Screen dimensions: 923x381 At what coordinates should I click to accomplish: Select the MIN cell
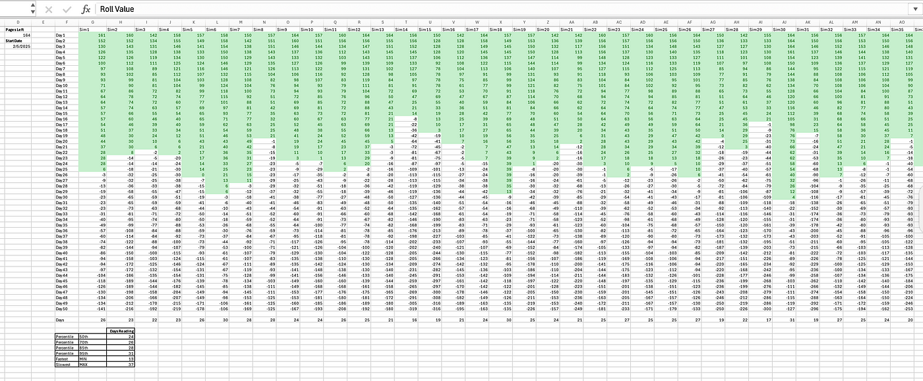click(x=92, y=358)
